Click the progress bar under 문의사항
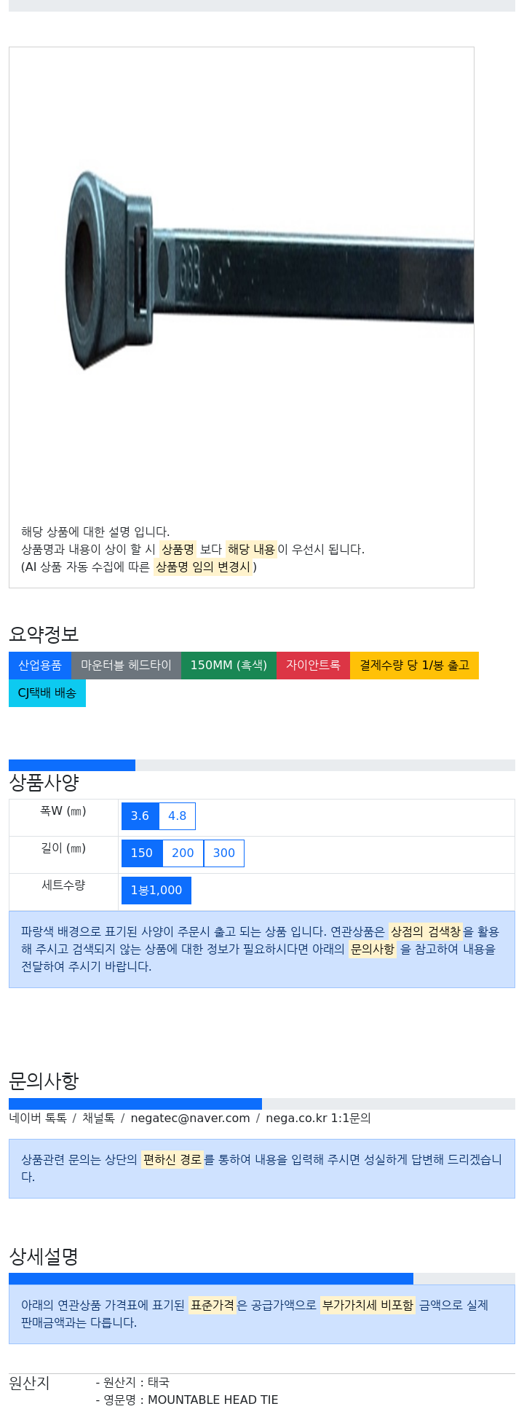This screenshot has width=524, height=1409. (262, 1104)
